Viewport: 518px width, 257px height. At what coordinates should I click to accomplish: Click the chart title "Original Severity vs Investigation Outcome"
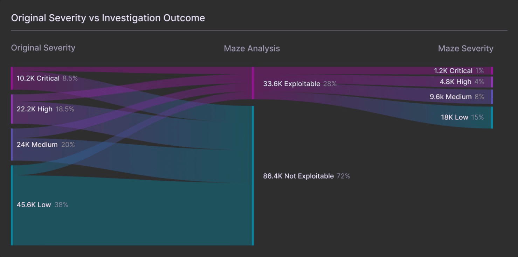[x=108, y=18]
